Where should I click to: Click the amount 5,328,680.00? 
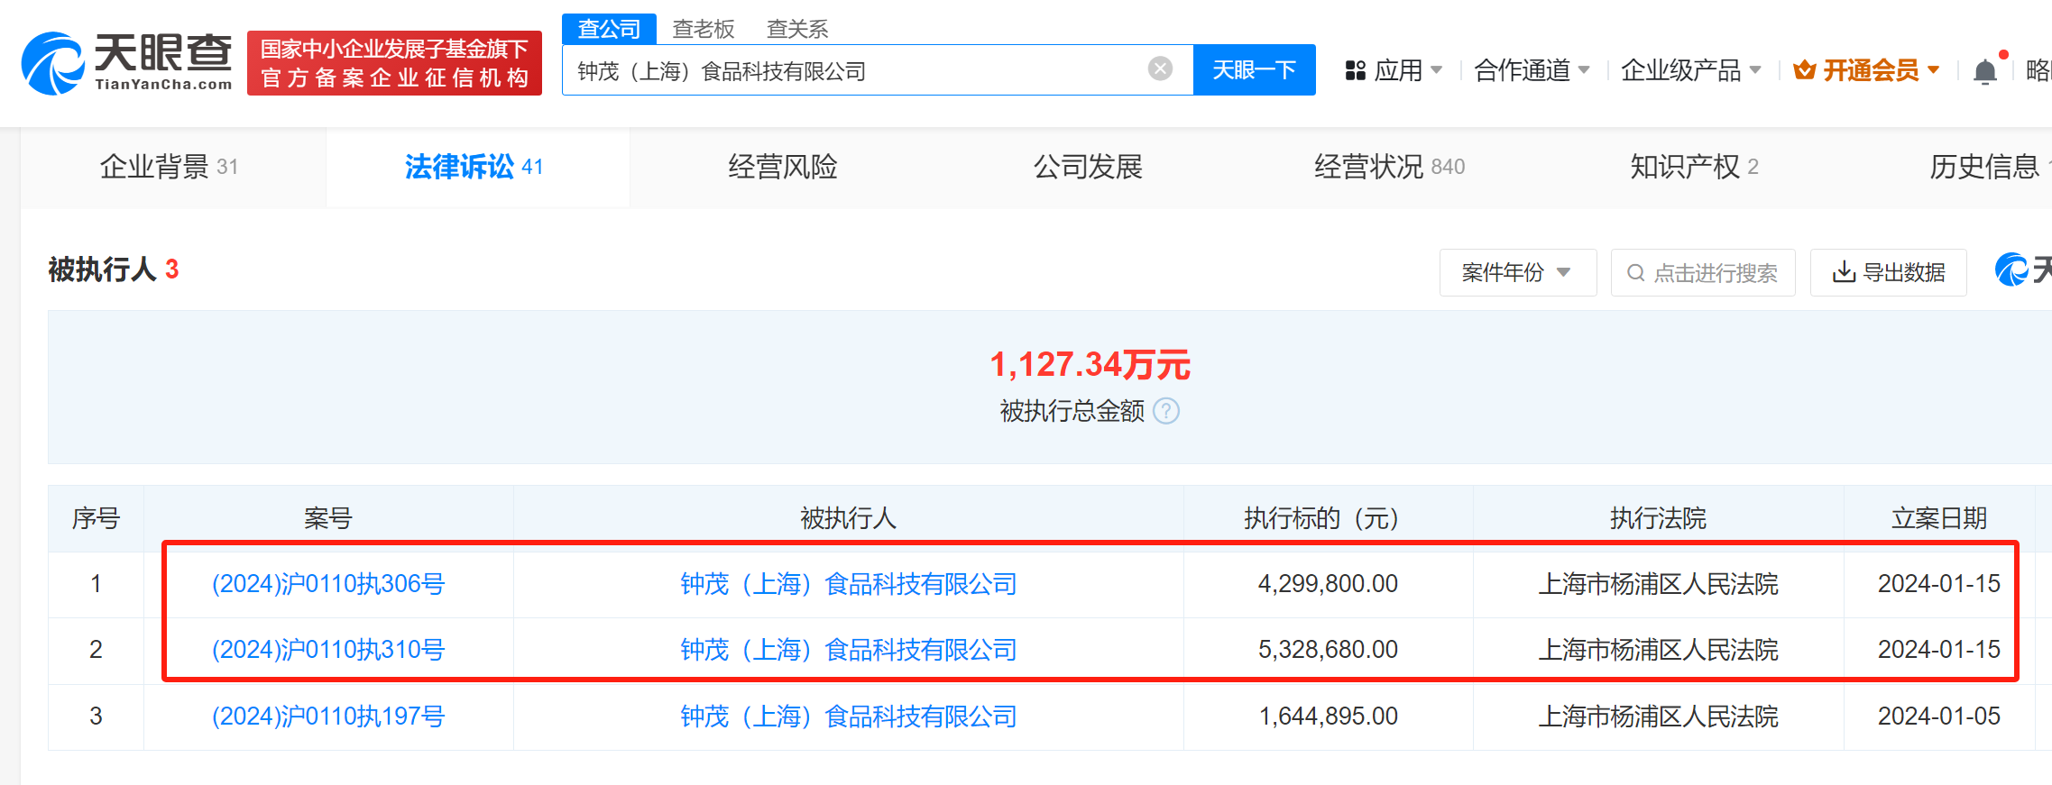pos(1328,650)
